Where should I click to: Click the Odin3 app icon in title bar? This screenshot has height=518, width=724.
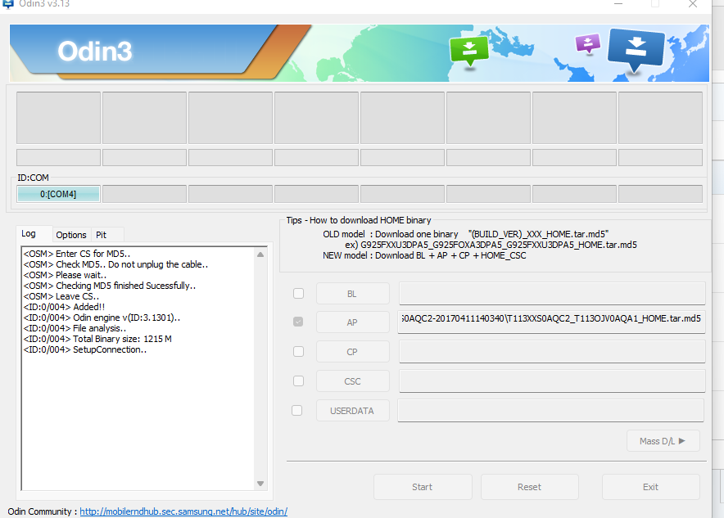pyautogui.click(x=8, y=4)
